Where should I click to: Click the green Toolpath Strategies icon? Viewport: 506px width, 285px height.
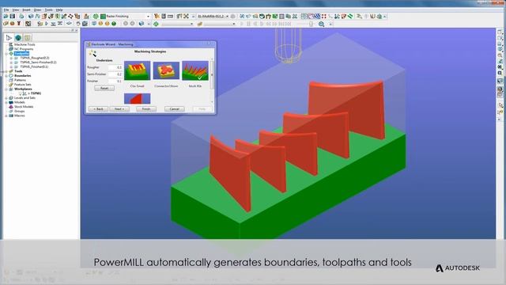(96, 16)
